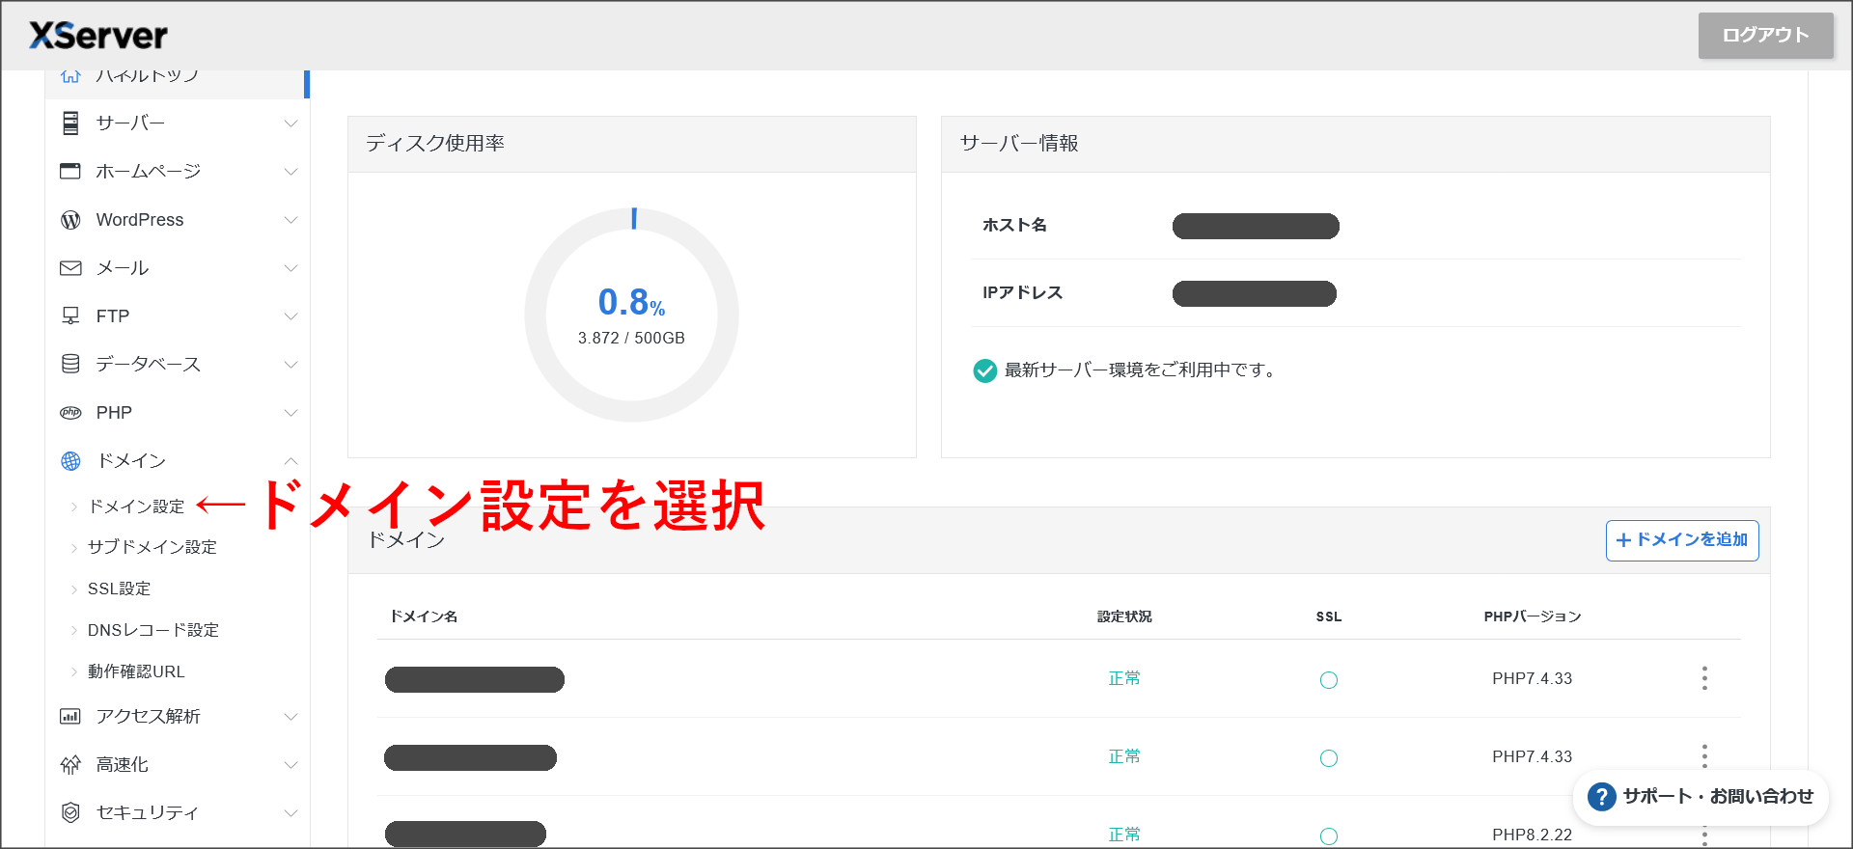Click the database cylinder icon
Viewport: 1853px width, 849px height.
click(x=70, y=364)
